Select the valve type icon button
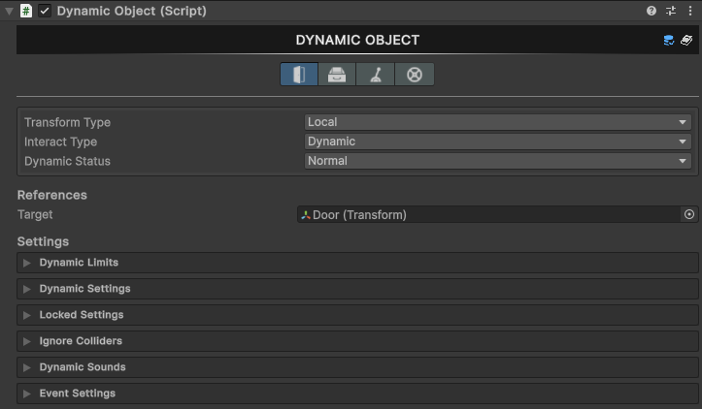This screenshot has height=409, width=702. (x=415, y=75)
